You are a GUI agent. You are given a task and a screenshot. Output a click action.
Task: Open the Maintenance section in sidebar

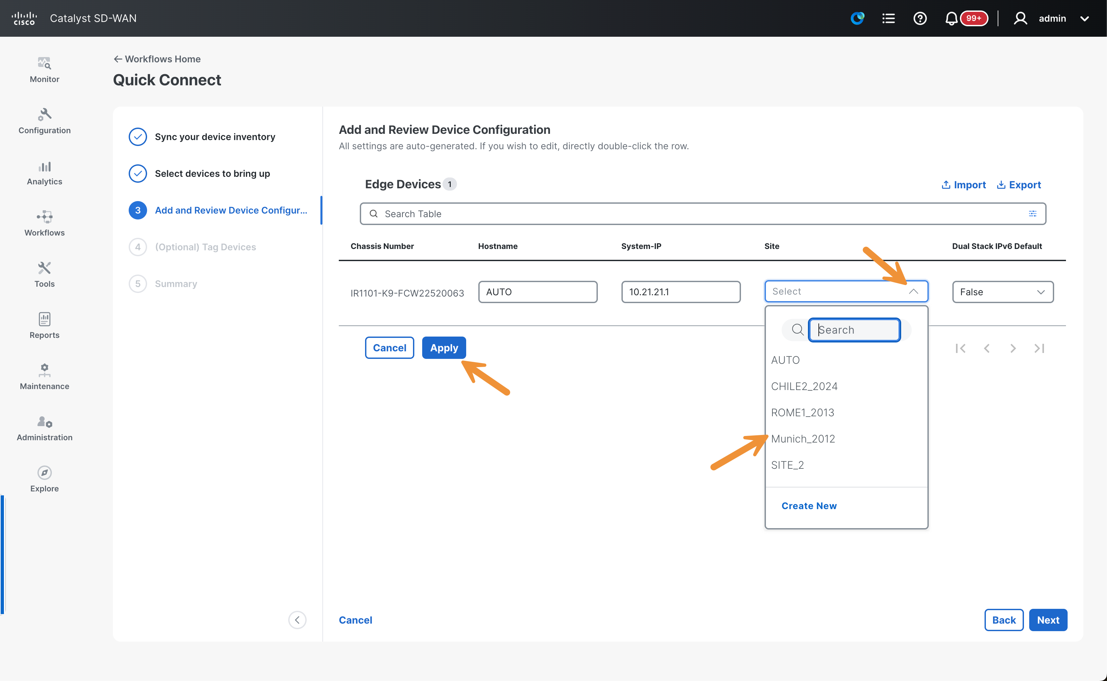pos(44,377)
